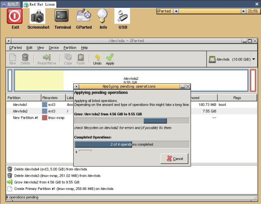
Task: Click the Filesystem column header
Action: point(53,98)
